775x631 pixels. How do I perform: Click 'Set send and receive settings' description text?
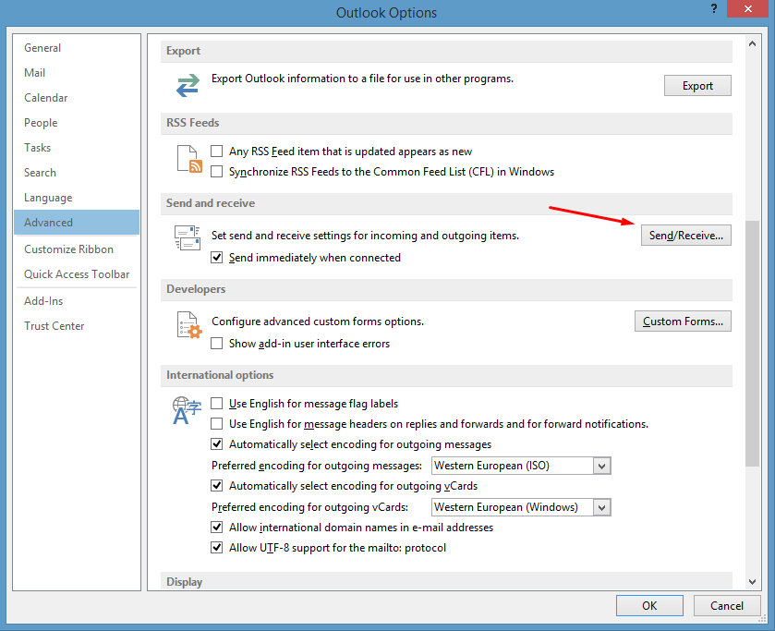tap(365, 236)
